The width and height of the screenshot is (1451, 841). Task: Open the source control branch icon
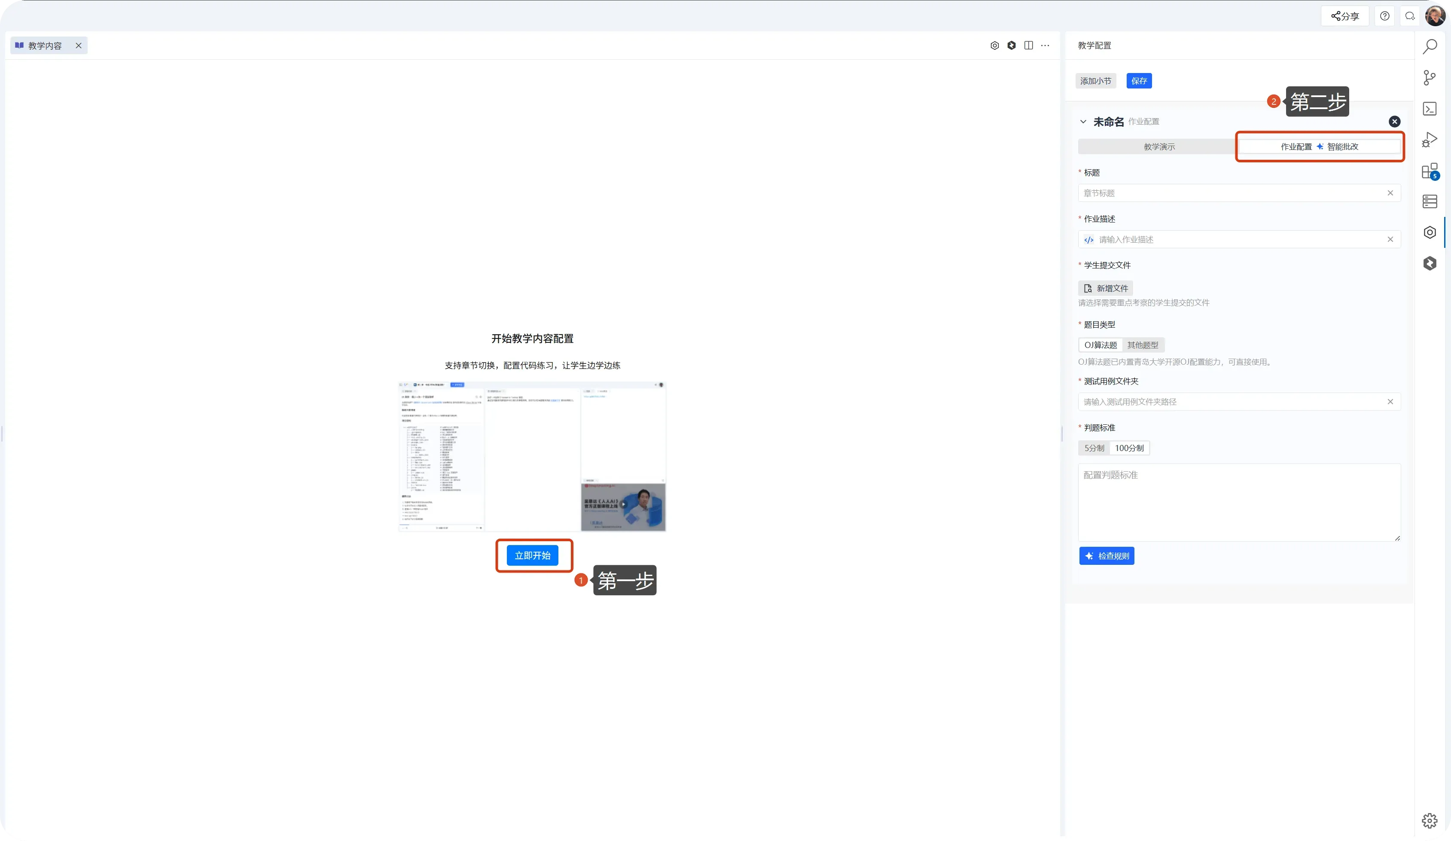coord(1430,78)
